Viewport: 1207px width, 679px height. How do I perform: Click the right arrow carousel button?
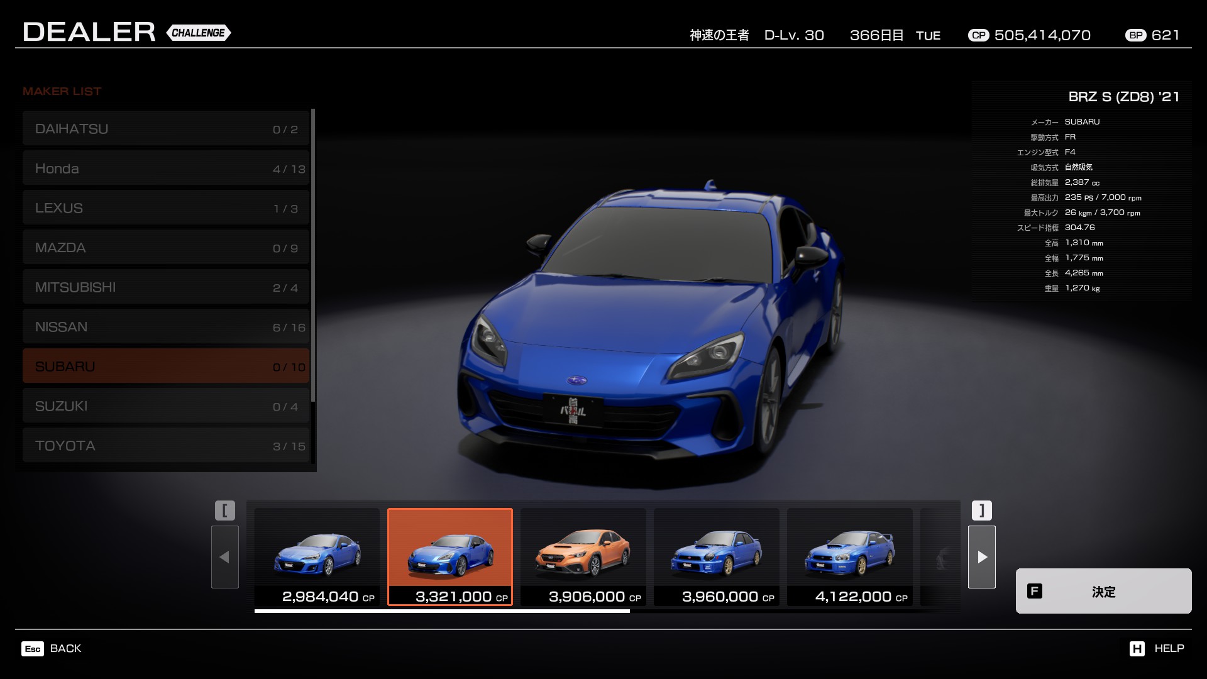click(981, 557)
